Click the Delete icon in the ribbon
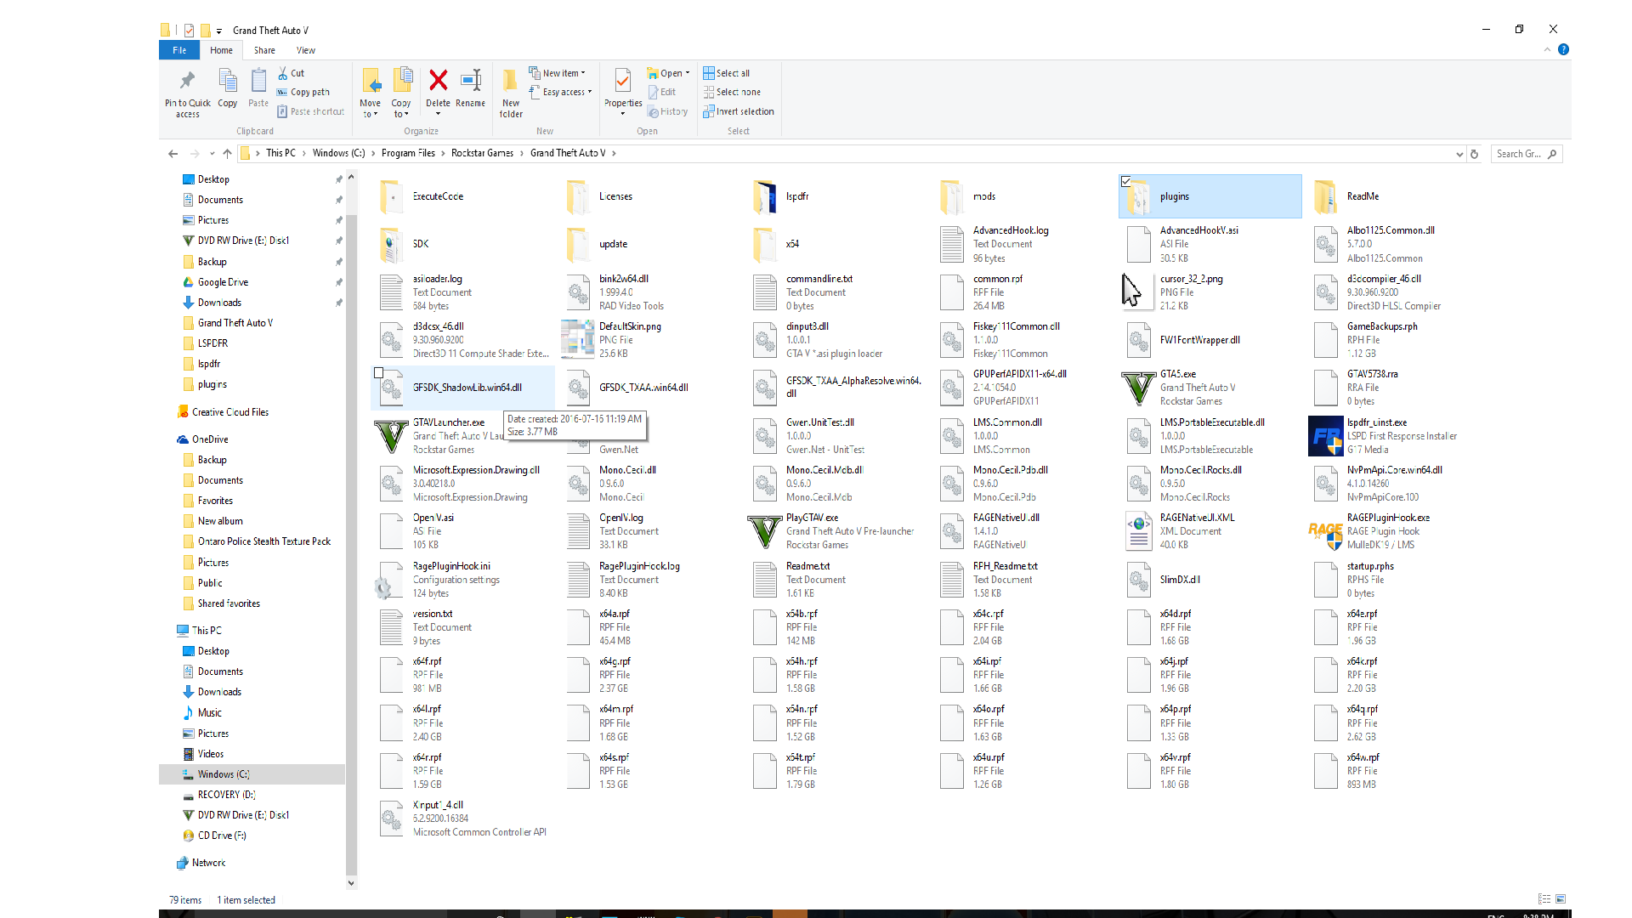Screen dimensions: 1632x918 (x=438, y=82)
